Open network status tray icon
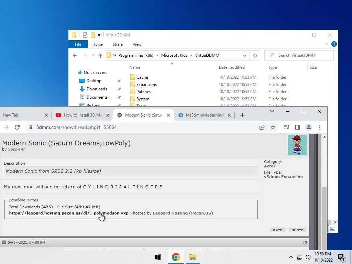 point(299,257)
